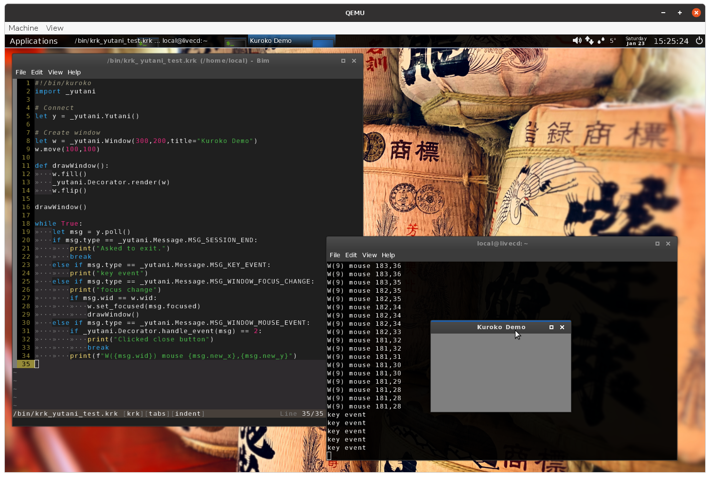Open the Applications menu
This screenshot has width=710, height=477.
tap(34, 41)
